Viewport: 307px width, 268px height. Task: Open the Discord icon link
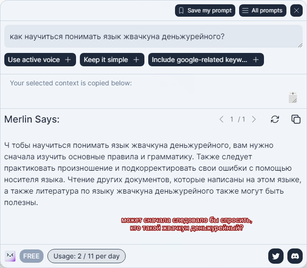pyautogui.click(x=295, y=256)
